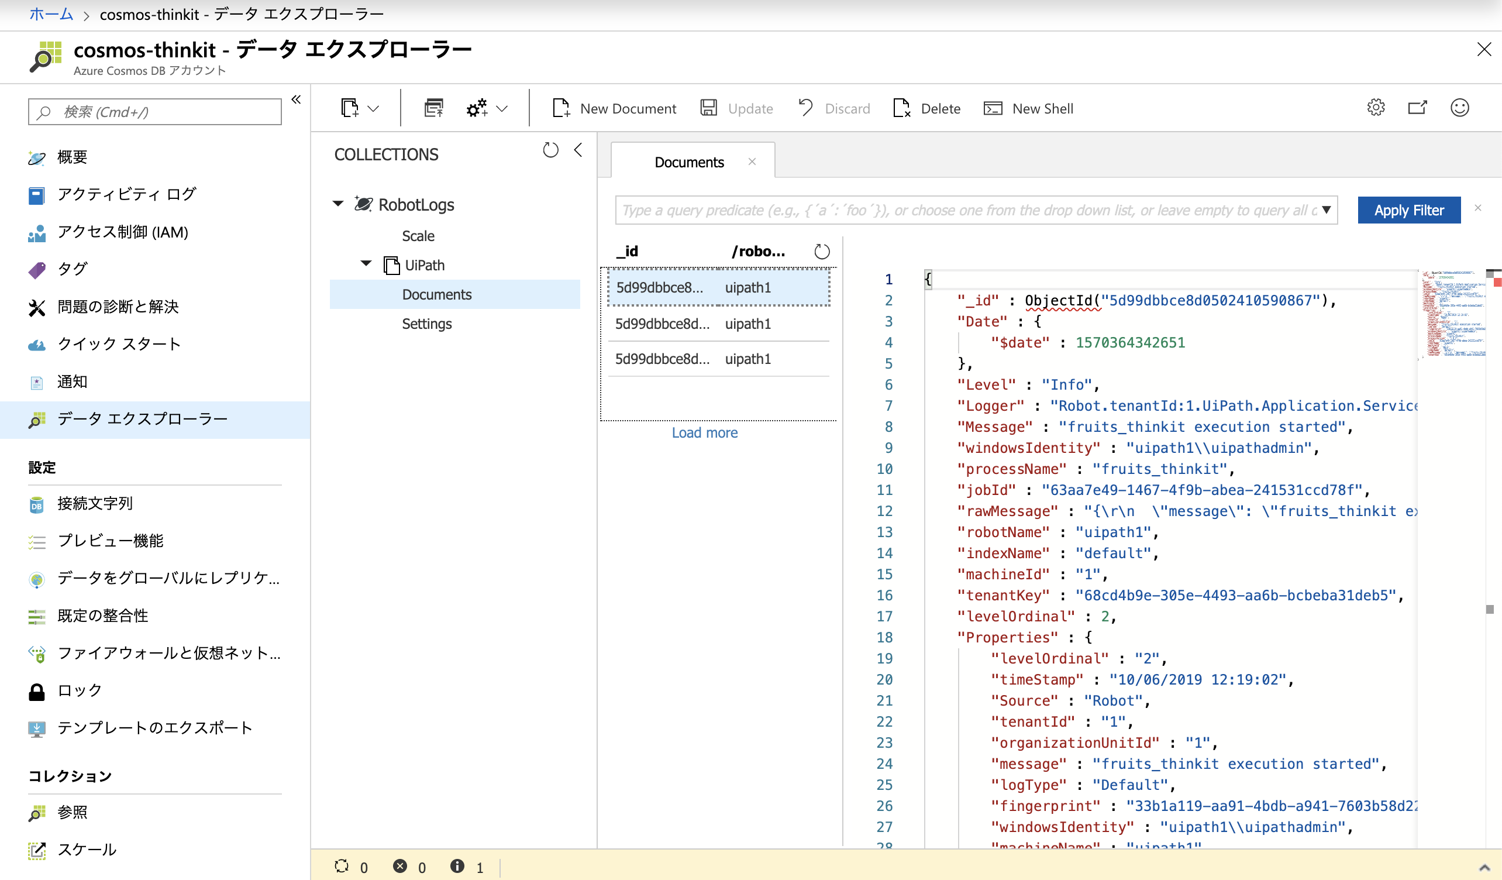This screenshot has width=1502, height=880.
Task: Click Apply Filter button
Action: point(1409,210)
